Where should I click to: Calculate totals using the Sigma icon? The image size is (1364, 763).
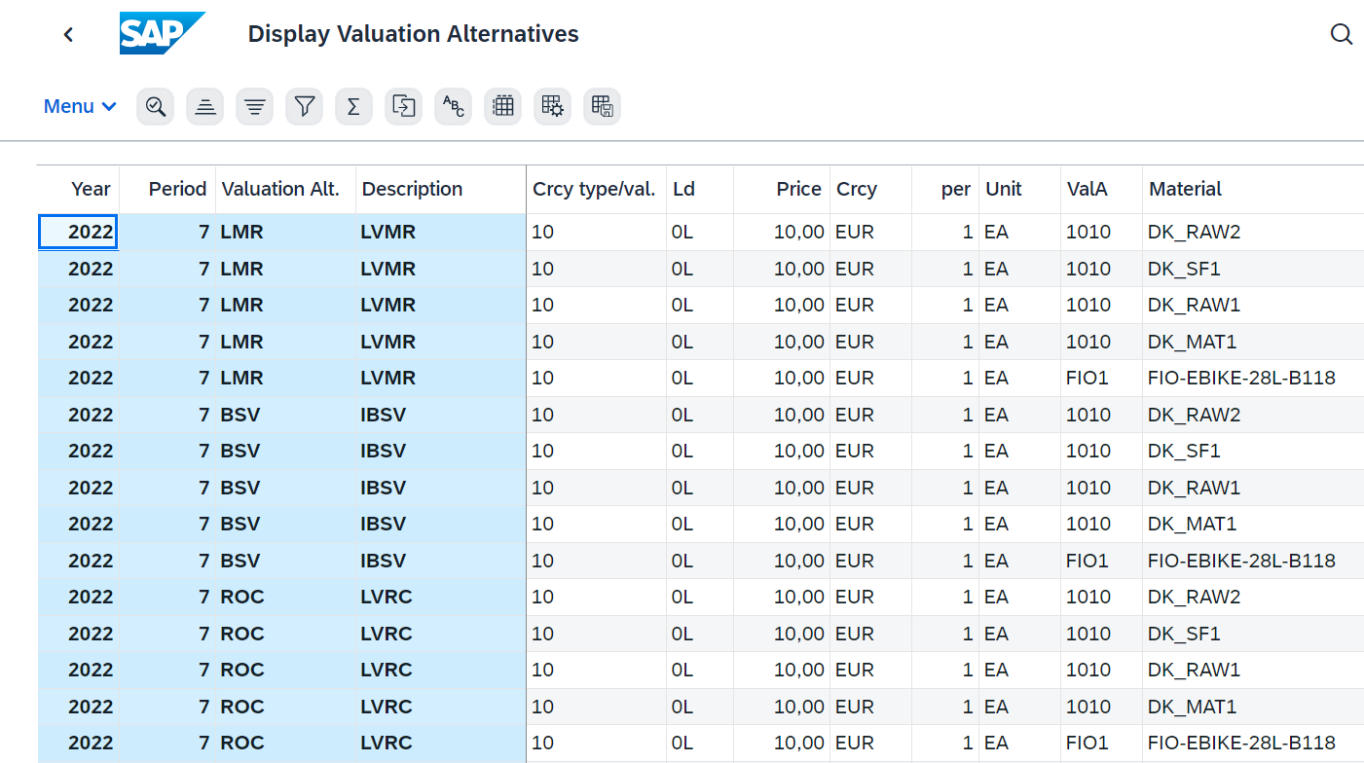pyautogui.click(x=353, y=106)
